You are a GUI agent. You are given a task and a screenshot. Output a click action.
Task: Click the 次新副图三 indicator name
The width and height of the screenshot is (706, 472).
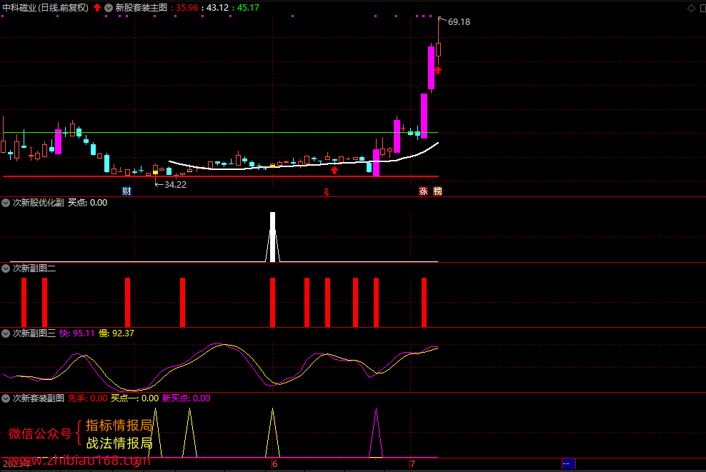[34, 333]
